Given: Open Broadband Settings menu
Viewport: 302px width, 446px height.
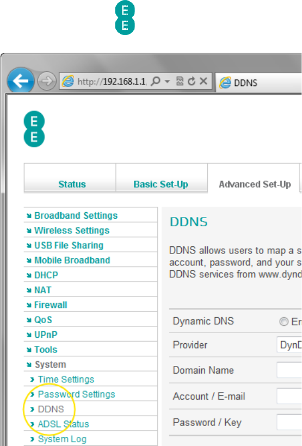Looking at the screenshot, I should pos(76,215).
